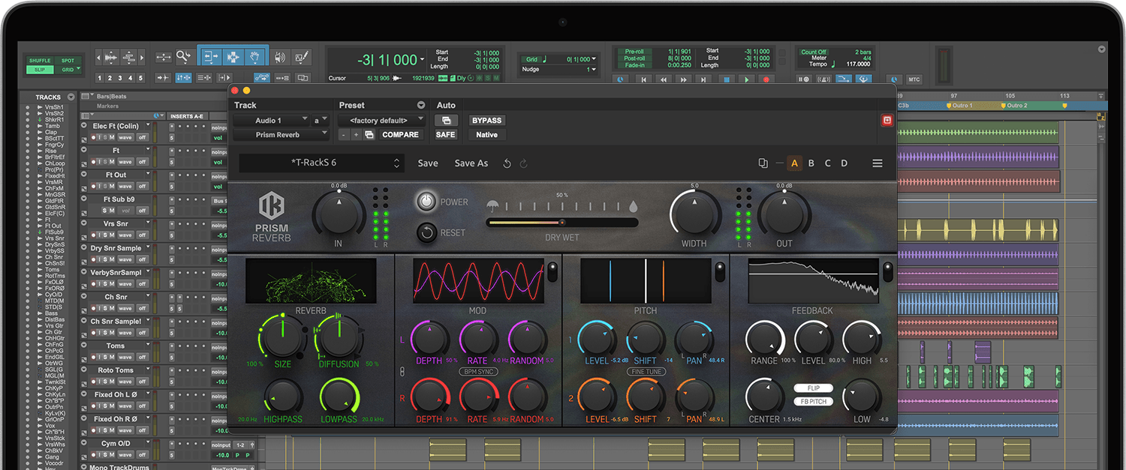Enable BYPASS on the Prism Reverb plugin
The width and height of the screenshot is (1126, 470).
pyautogui.click(x=486, y=120)
